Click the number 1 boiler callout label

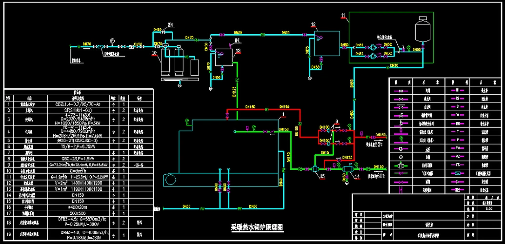[283, 115]
